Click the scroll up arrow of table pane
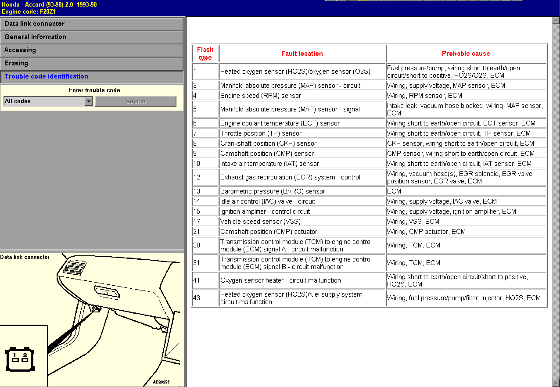Screen dimensions: 560x387 [x=556, y=20]
